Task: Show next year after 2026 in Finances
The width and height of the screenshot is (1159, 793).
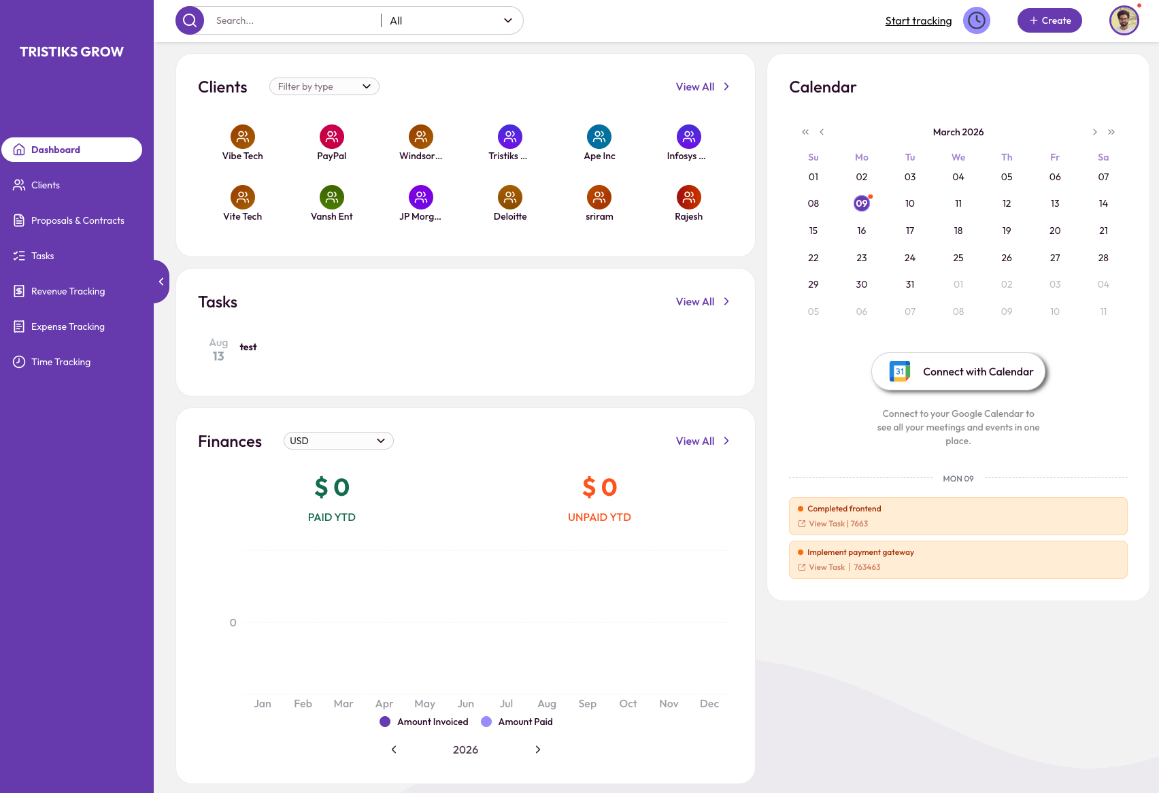Action: tap(538, 749)
